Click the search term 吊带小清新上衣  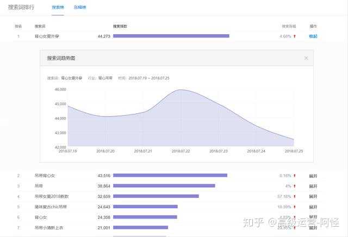48,228
